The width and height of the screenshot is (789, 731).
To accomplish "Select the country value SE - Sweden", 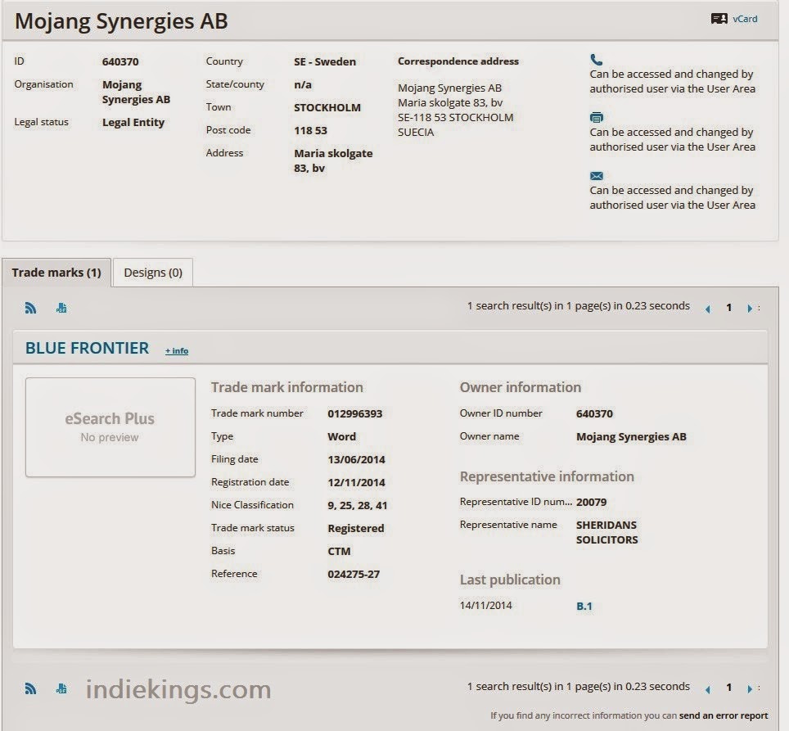I will tap(325, 62).
